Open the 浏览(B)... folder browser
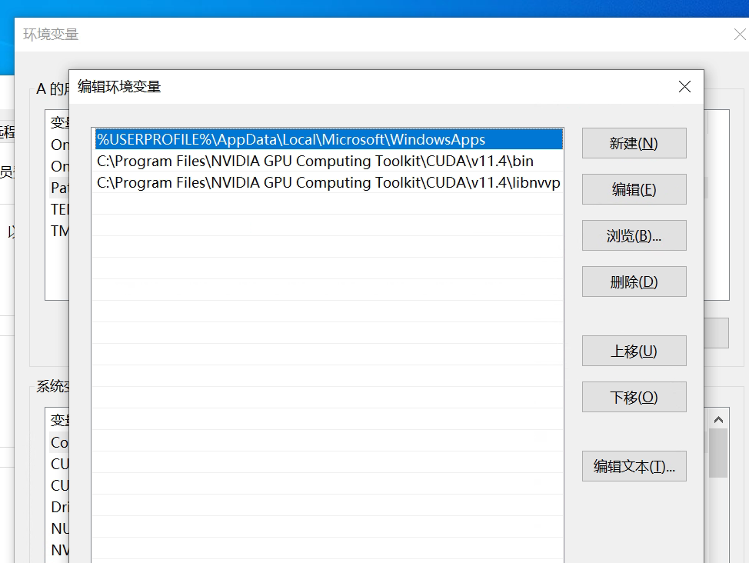The width and height of the screenshot is (749, 563). 634,235
